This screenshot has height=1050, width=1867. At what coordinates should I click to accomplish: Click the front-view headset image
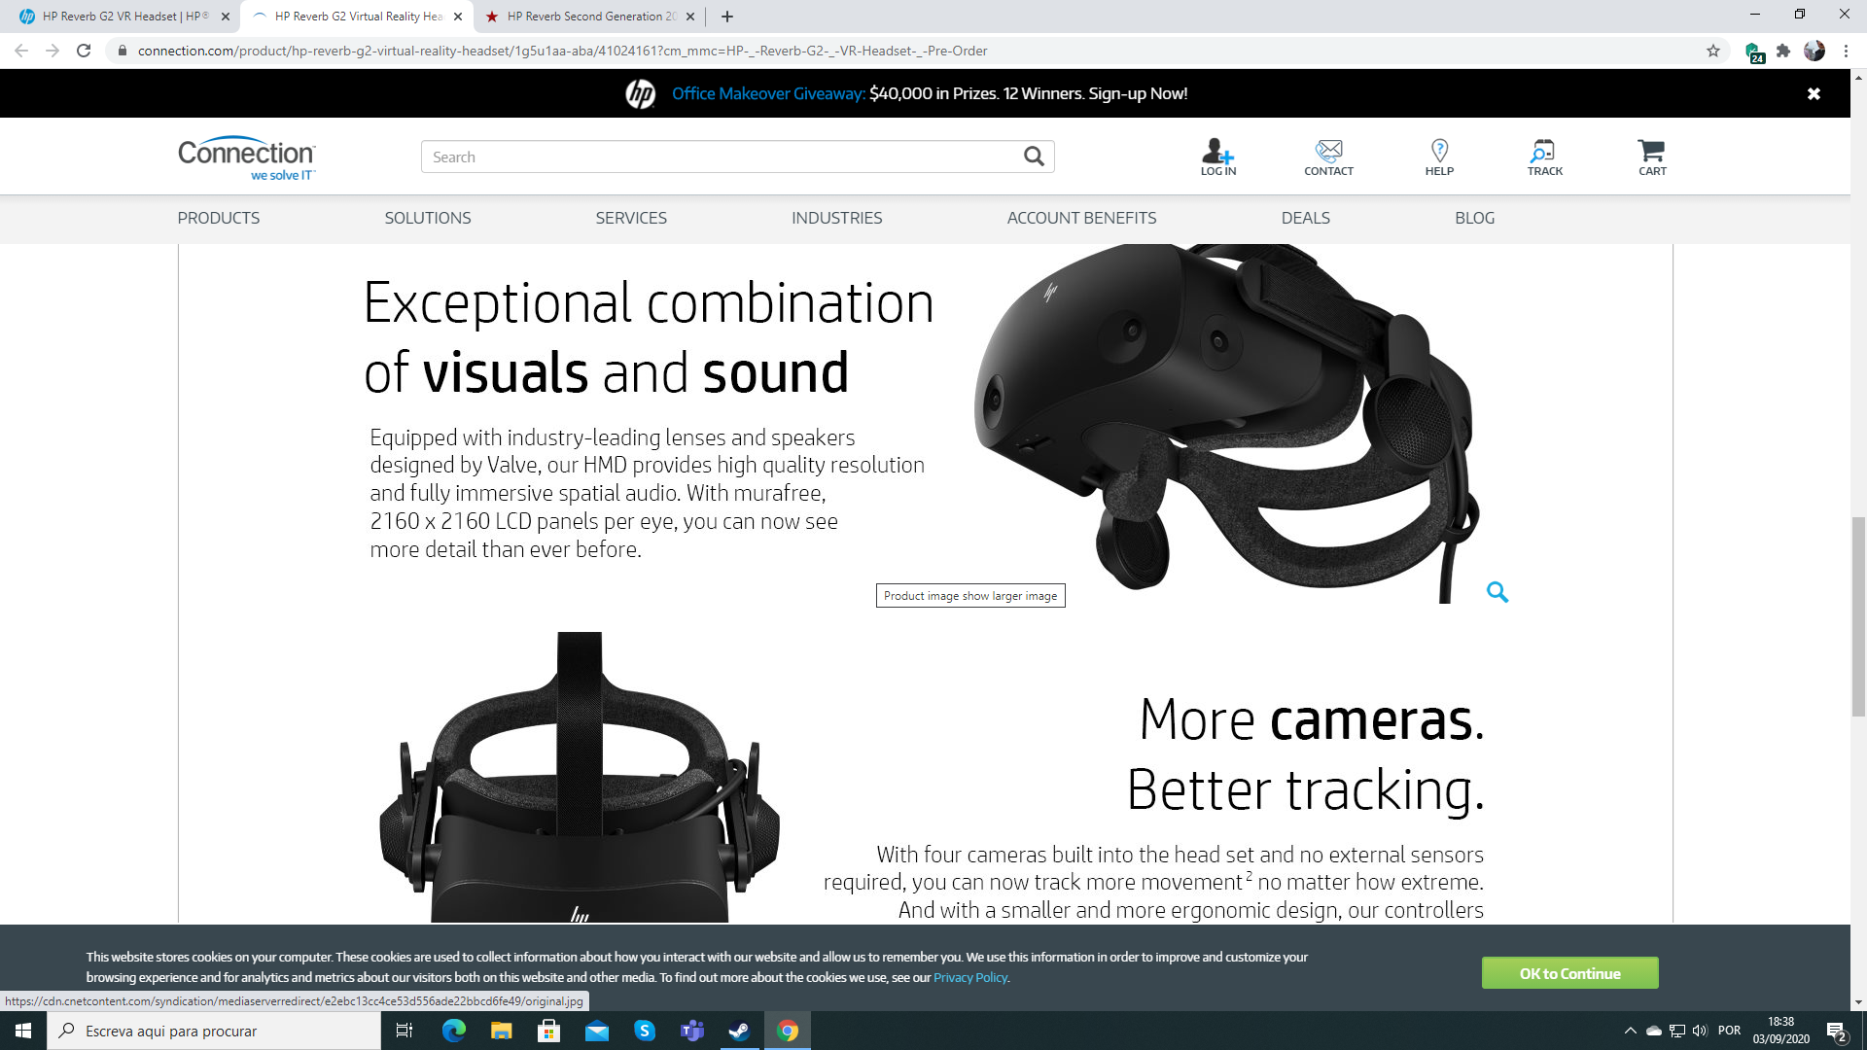[x=580, y=778]
